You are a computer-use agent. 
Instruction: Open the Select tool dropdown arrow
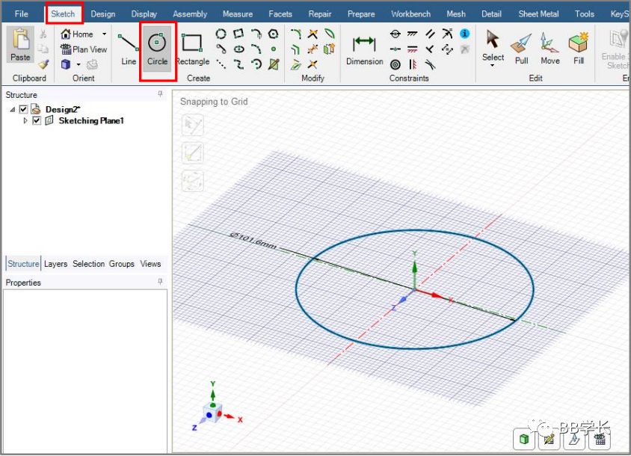point(493,66)
